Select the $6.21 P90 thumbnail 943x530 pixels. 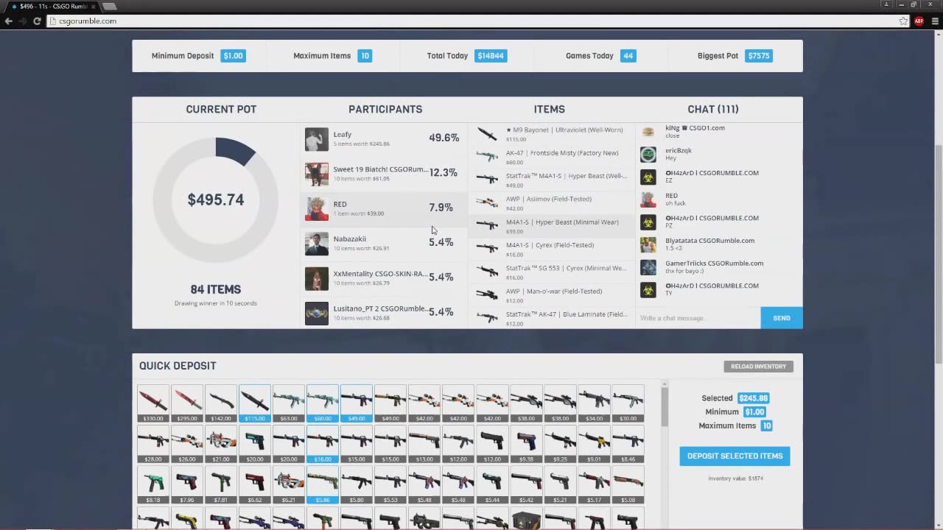point(289,485)
